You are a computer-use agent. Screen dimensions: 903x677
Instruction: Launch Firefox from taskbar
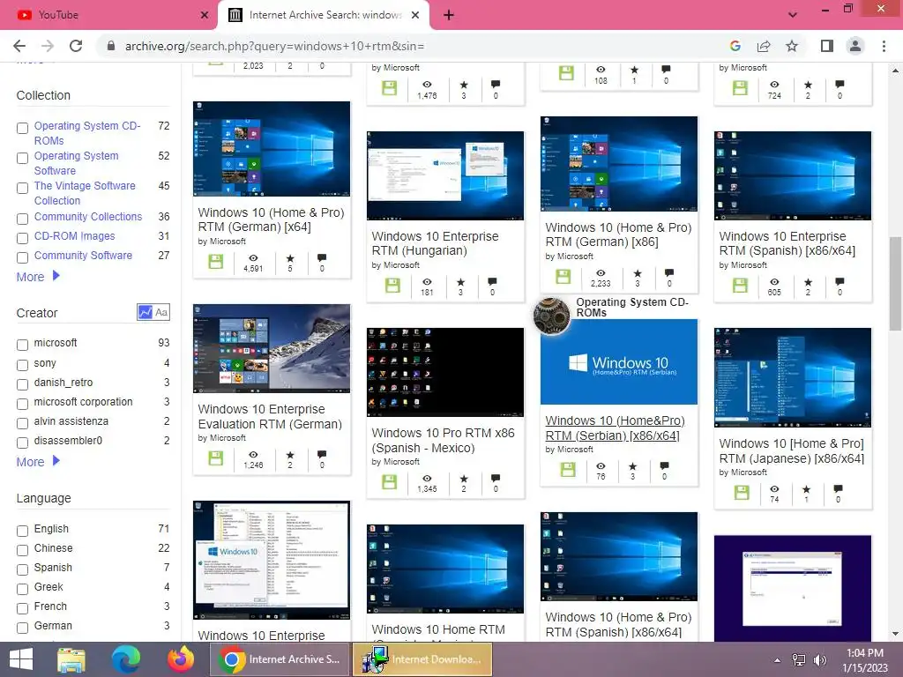click(180, 659)
